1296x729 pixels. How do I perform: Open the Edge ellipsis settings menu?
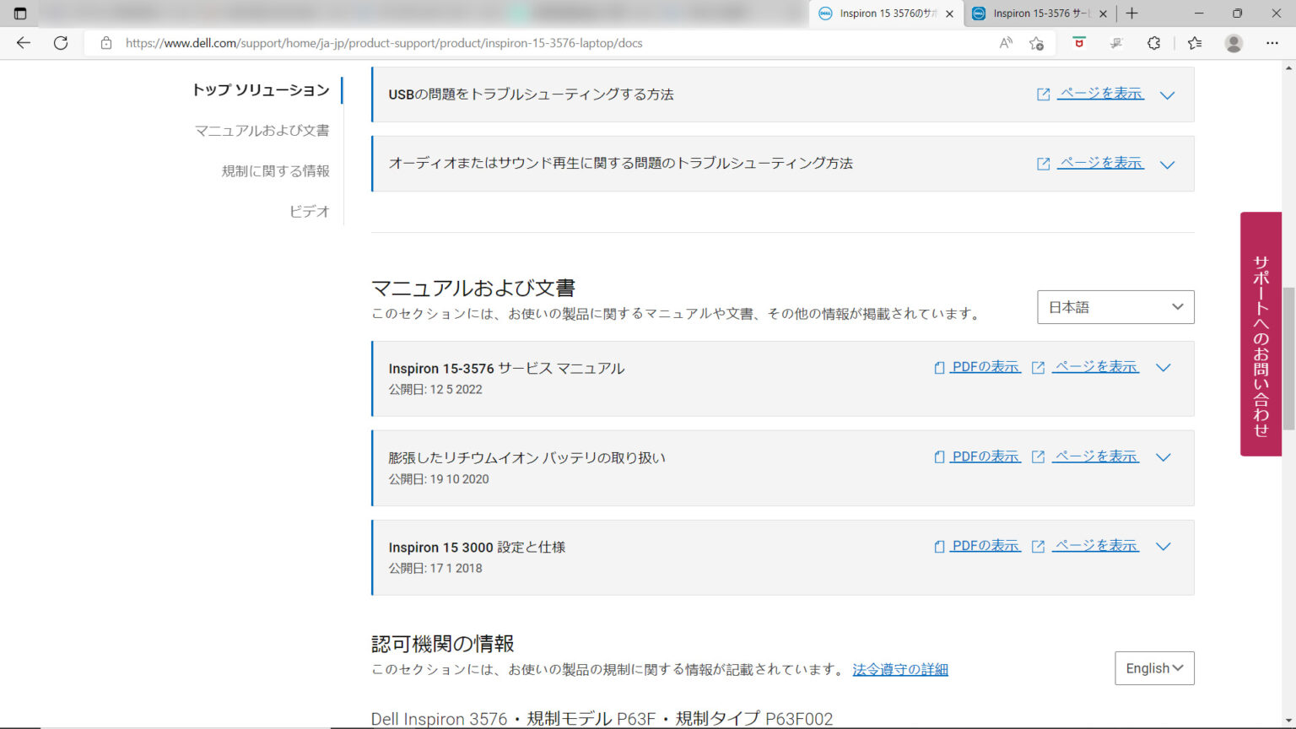[x=1272, y=43]
